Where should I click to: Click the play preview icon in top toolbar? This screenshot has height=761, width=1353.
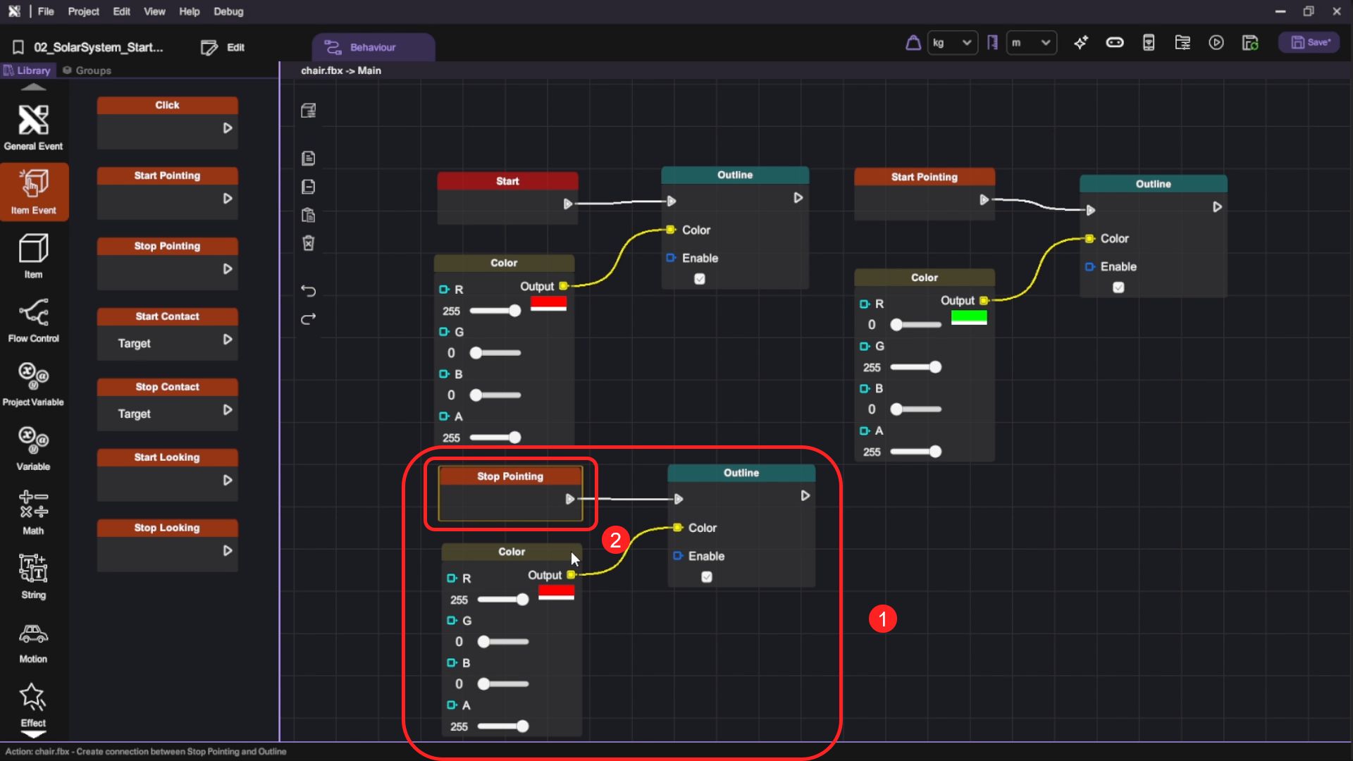tap(1216, 43)
